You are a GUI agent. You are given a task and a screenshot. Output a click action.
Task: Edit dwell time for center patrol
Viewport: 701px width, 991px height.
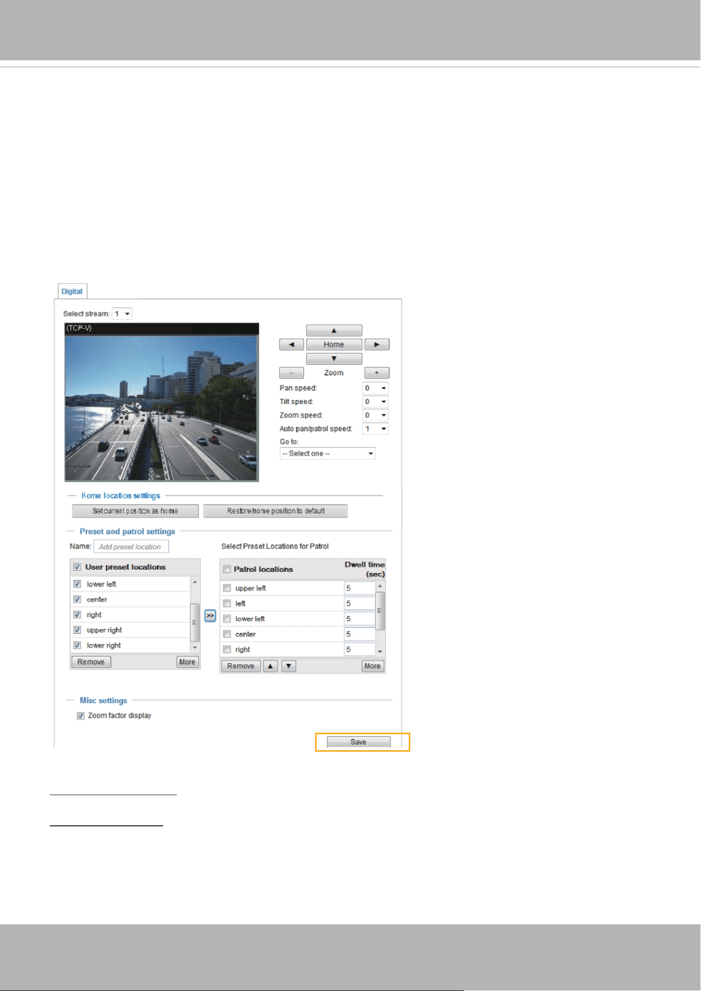point(360,634)
